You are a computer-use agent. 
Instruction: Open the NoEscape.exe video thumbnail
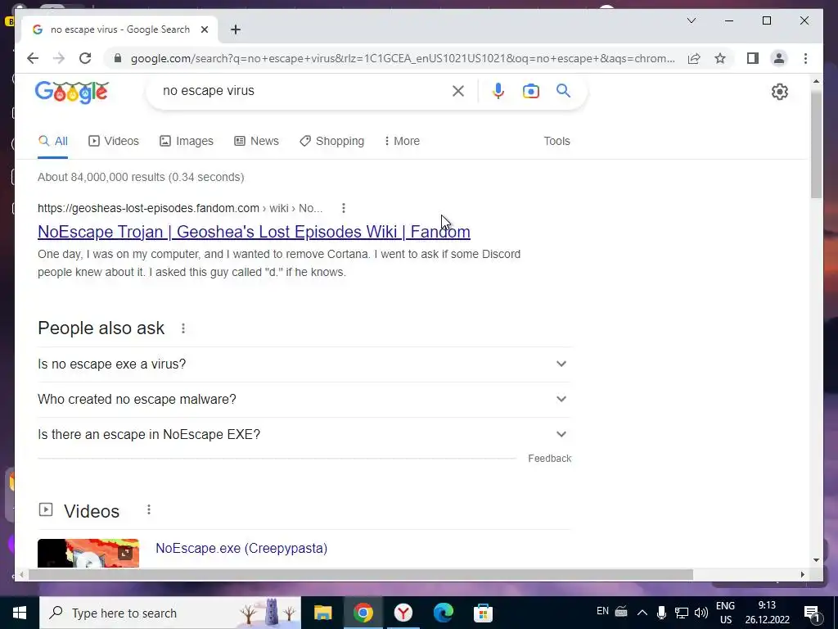pos(88,553)
